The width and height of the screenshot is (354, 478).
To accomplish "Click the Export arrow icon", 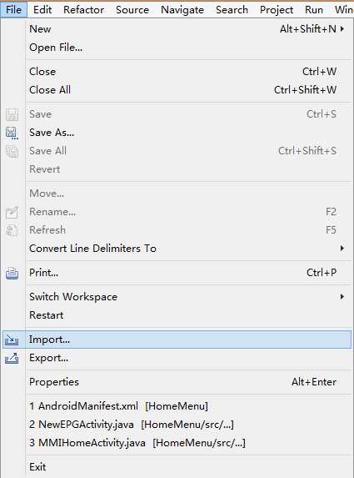I will pyautogui.click(x=12, y=358).
